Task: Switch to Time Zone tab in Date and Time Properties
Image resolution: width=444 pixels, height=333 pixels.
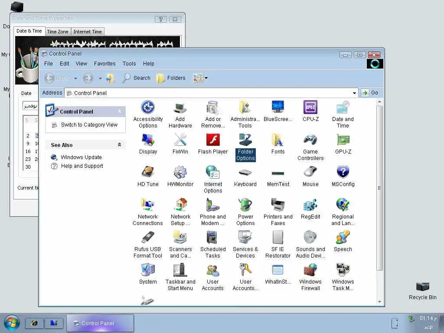Action: (58, 32)
